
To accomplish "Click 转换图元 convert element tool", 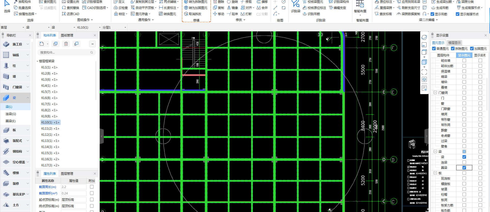I will coord(167,14).
